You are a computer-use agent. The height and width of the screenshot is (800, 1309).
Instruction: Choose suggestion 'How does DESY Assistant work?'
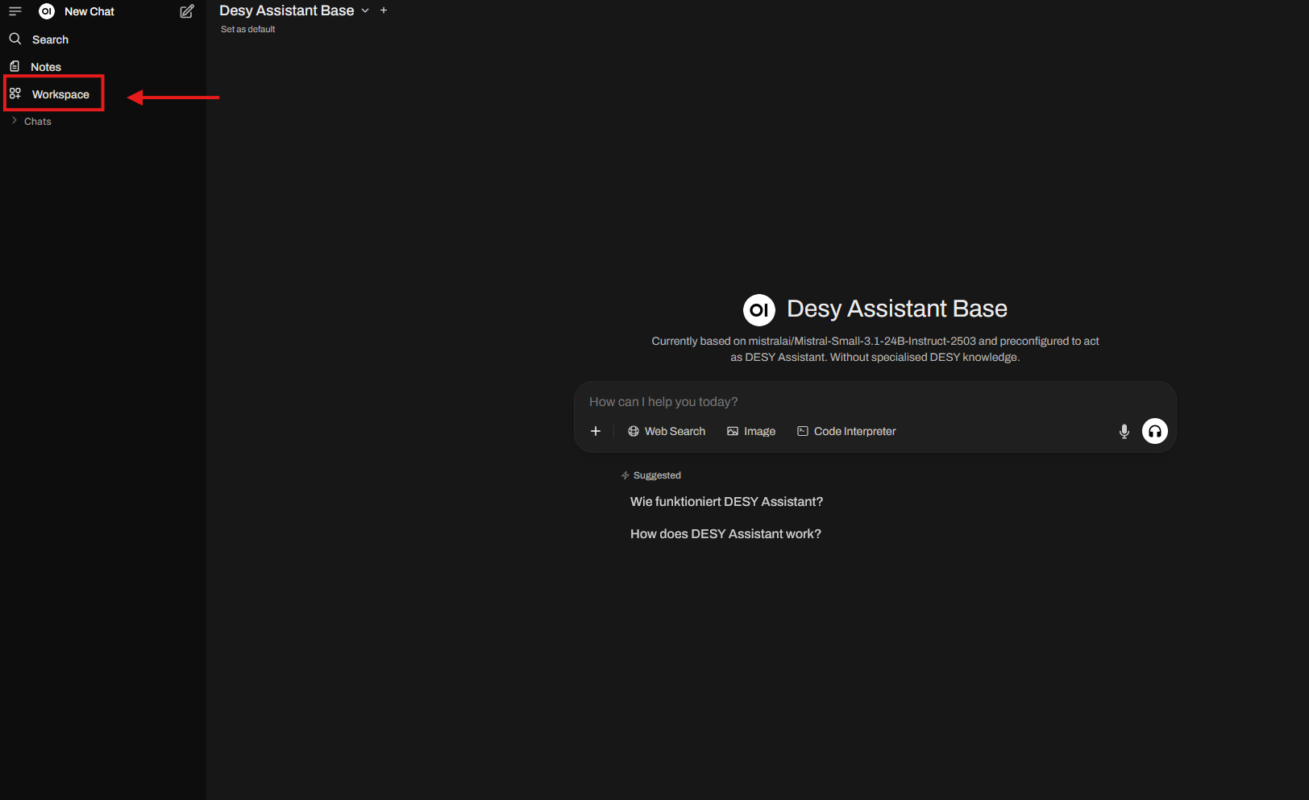pos(725,534)
